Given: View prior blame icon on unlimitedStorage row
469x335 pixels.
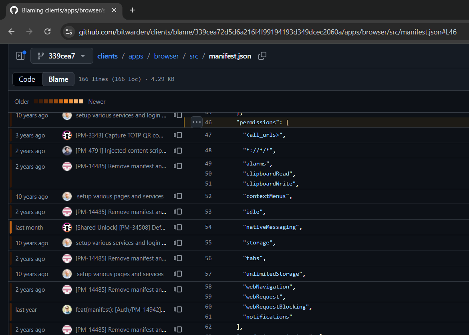Looking at the screenshot, I should pos(178,274).
